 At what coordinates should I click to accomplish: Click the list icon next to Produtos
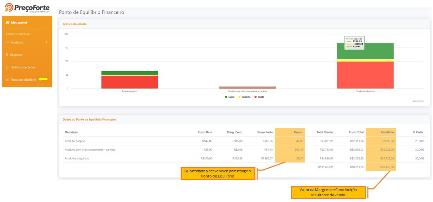click(7, 42)
